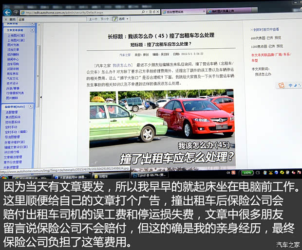
Task: Click the CH language indicator in tray
Action: (228, 173)
